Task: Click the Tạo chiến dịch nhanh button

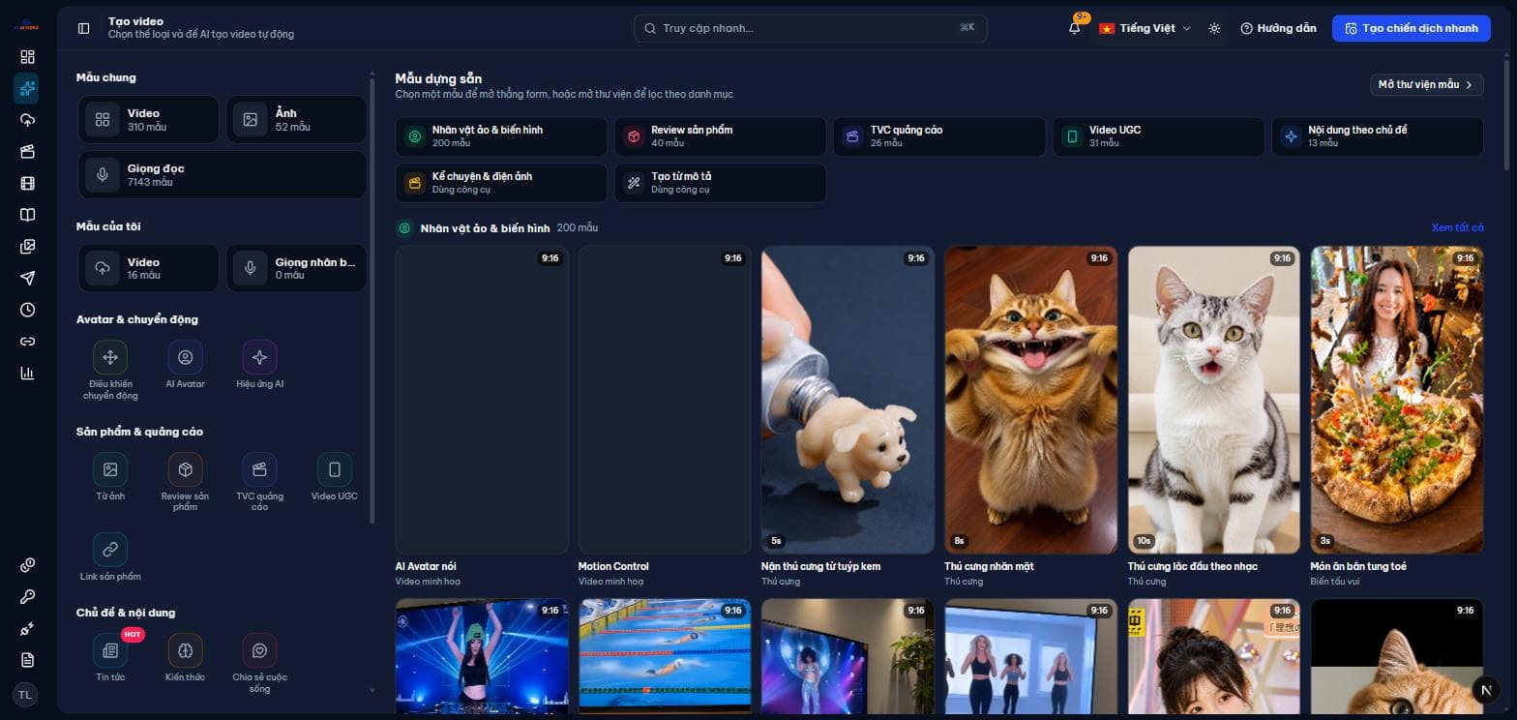Action: point(1412,28)
